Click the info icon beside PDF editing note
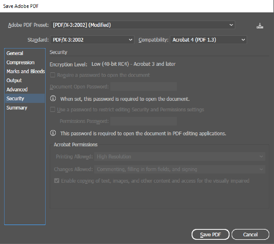Image resolution: width=274 pixels, height=244 pixels. pos(53,133)
